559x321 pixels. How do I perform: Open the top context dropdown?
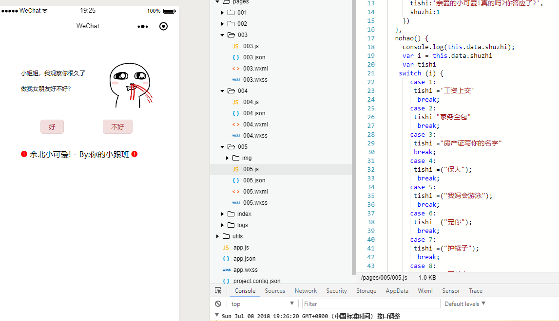(262, 303)
